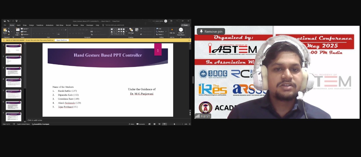Image resolution: width=361 pixels, height=157 pixels.
Task: Open the Arrange tool in Drawing group
Action: [x=131, y=31]
